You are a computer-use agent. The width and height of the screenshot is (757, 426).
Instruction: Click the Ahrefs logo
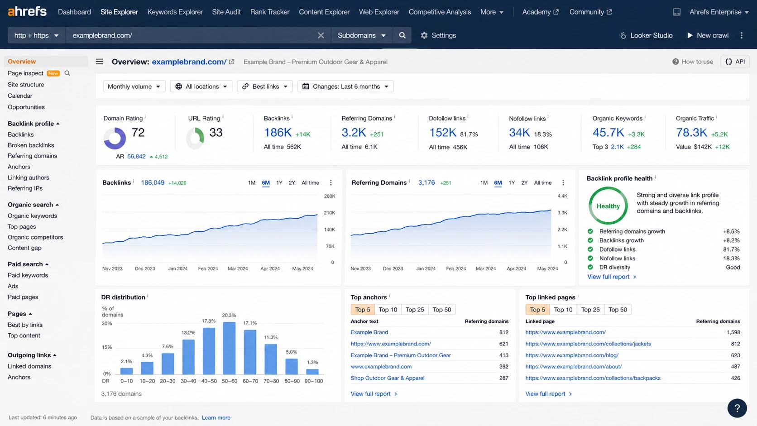click(x=27, y=11)
